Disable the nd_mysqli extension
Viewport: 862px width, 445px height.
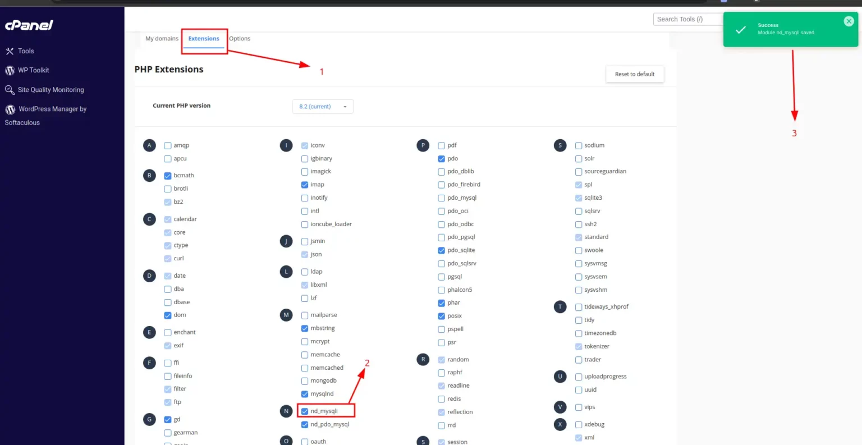click(x=304, y=411)
